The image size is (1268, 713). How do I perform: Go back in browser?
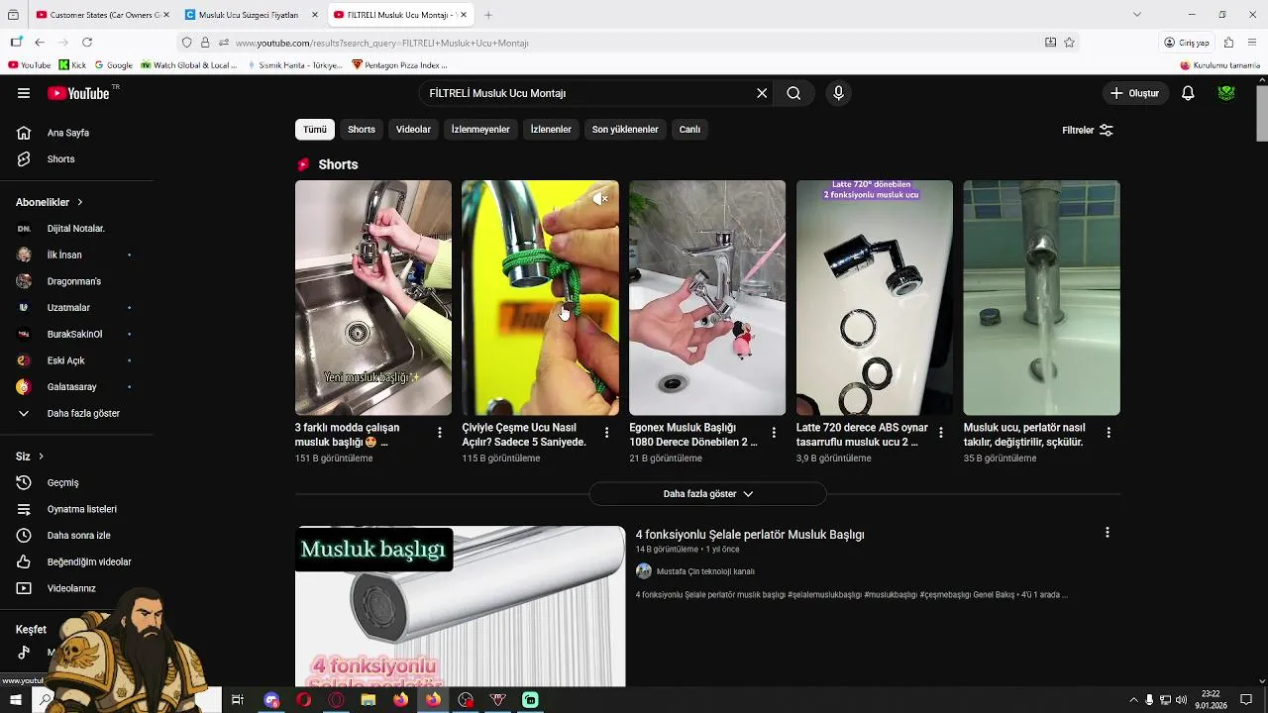click(x=39, y=43)
